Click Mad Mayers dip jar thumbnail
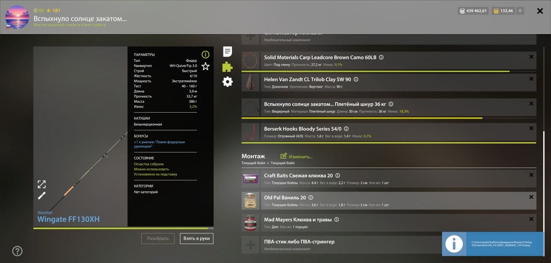551x263 pixels. (250, 223)
